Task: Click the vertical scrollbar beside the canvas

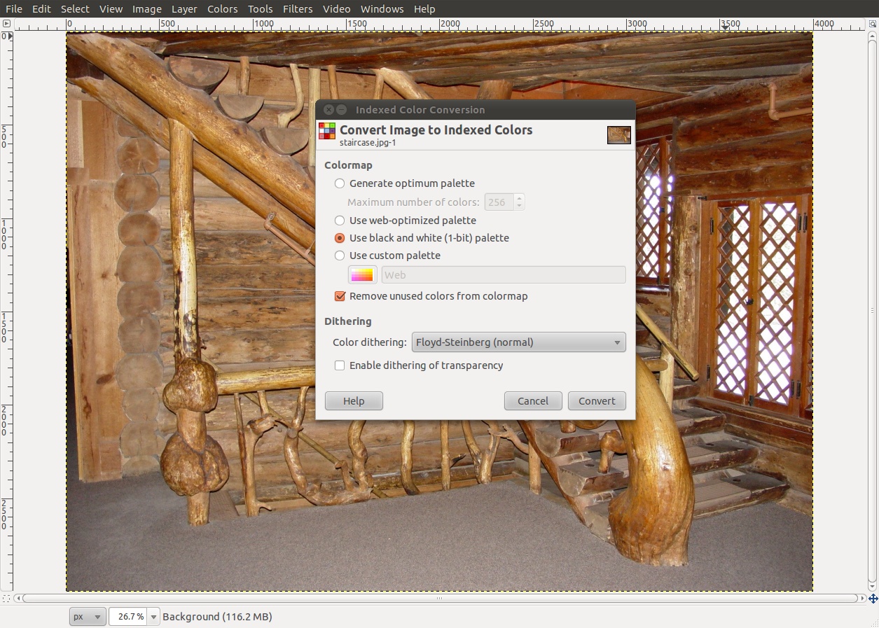Action: pos(873,312)
